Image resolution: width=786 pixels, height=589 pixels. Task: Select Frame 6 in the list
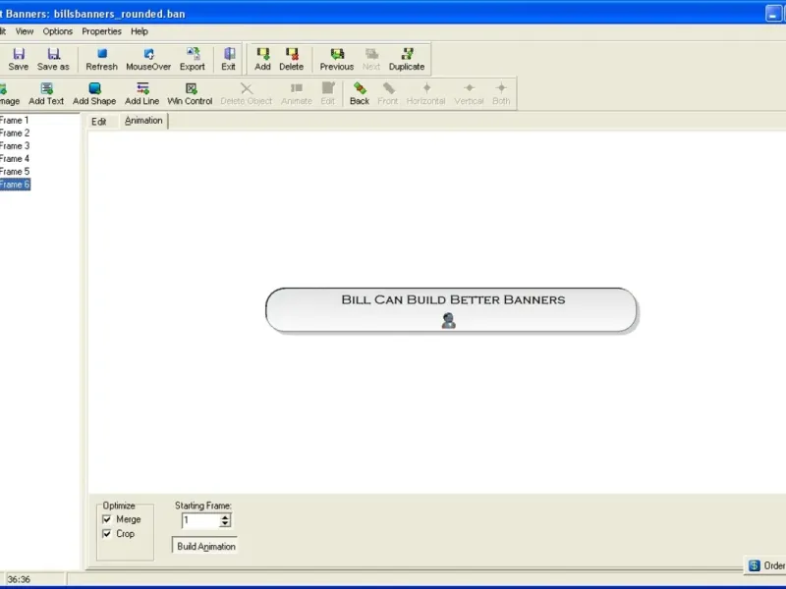click(x=15, y=185)
